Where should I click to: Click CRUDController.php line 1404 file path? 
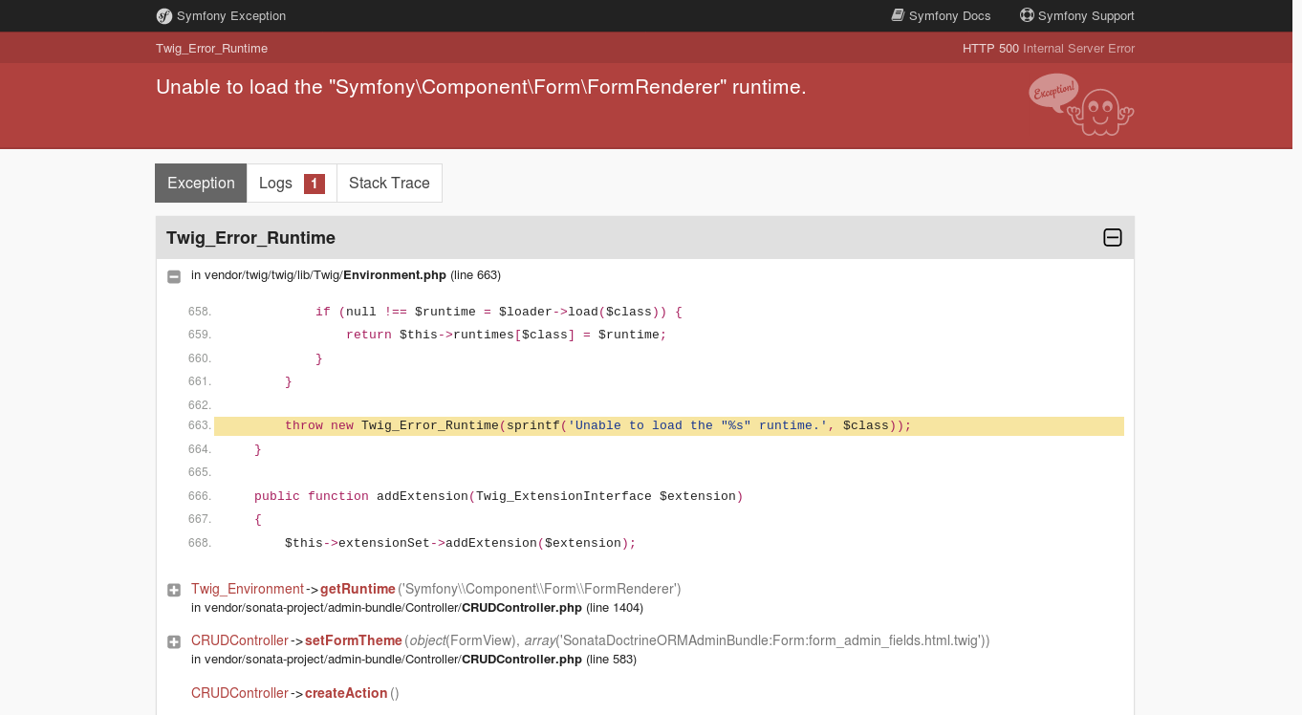417,608
